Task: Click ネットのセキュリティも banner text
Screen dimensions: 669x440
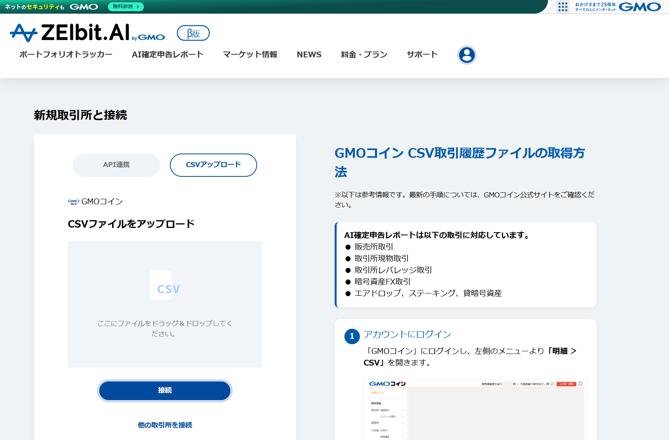Action: [x=35, y=7]
